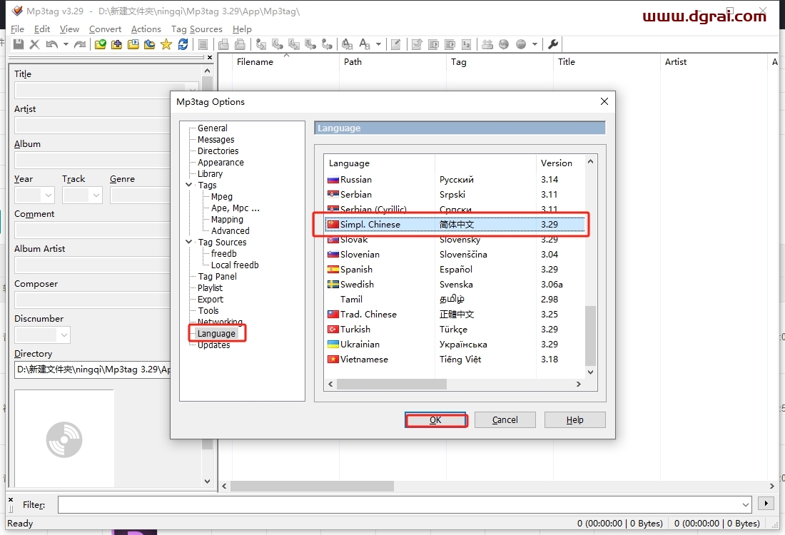This screenshot has width=785, height=535.
Task: Collapse the Tags tree node
Action: pyautogui.click(x=188, y=185)
